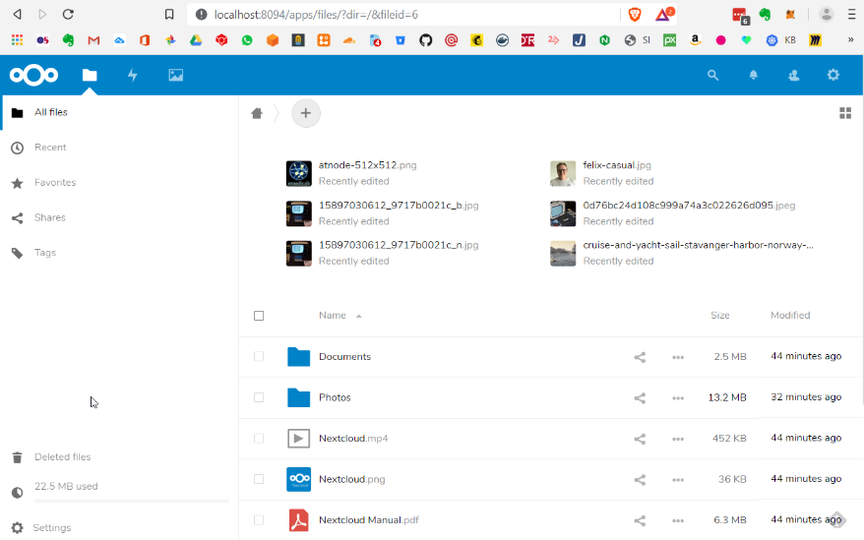Viewport: 864px width, 540px height.
Task: Go to the Home folder breadcrumb icon
Action: (x=257, y=113)
